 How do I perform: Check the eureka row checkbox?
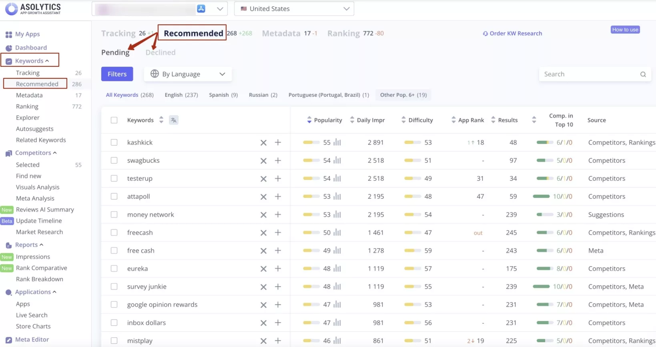[114, 269]
